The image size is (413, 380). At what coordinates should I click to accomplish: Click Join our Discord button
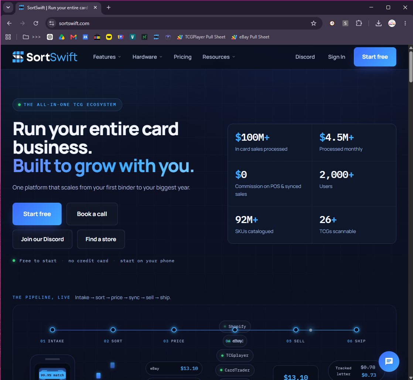click(42, 239)
